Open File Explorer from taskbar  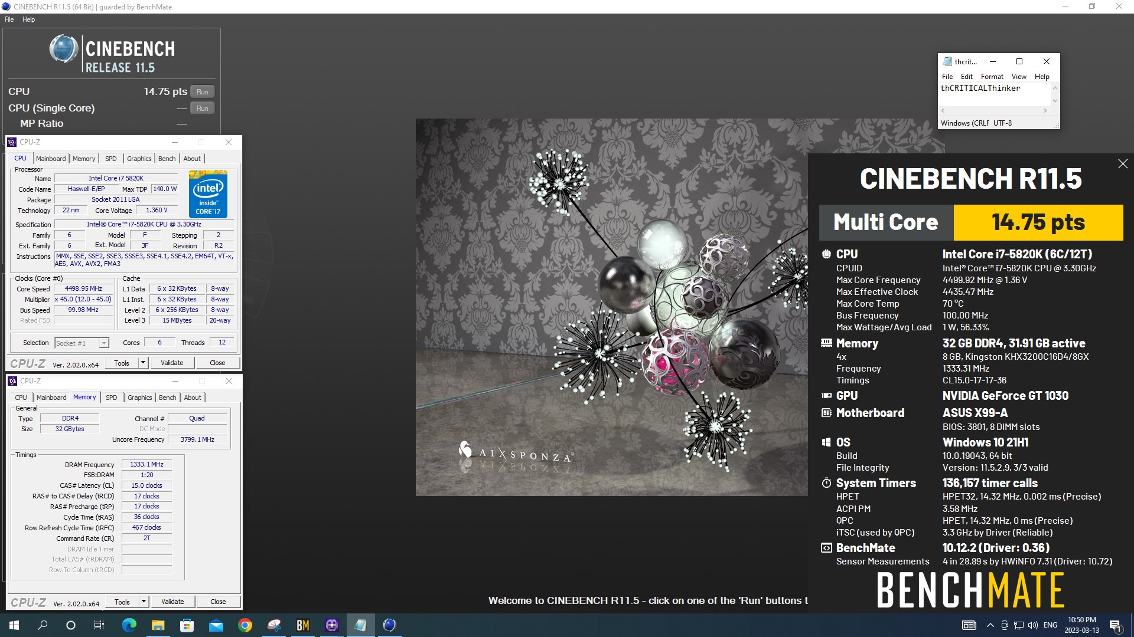point(158,625)
